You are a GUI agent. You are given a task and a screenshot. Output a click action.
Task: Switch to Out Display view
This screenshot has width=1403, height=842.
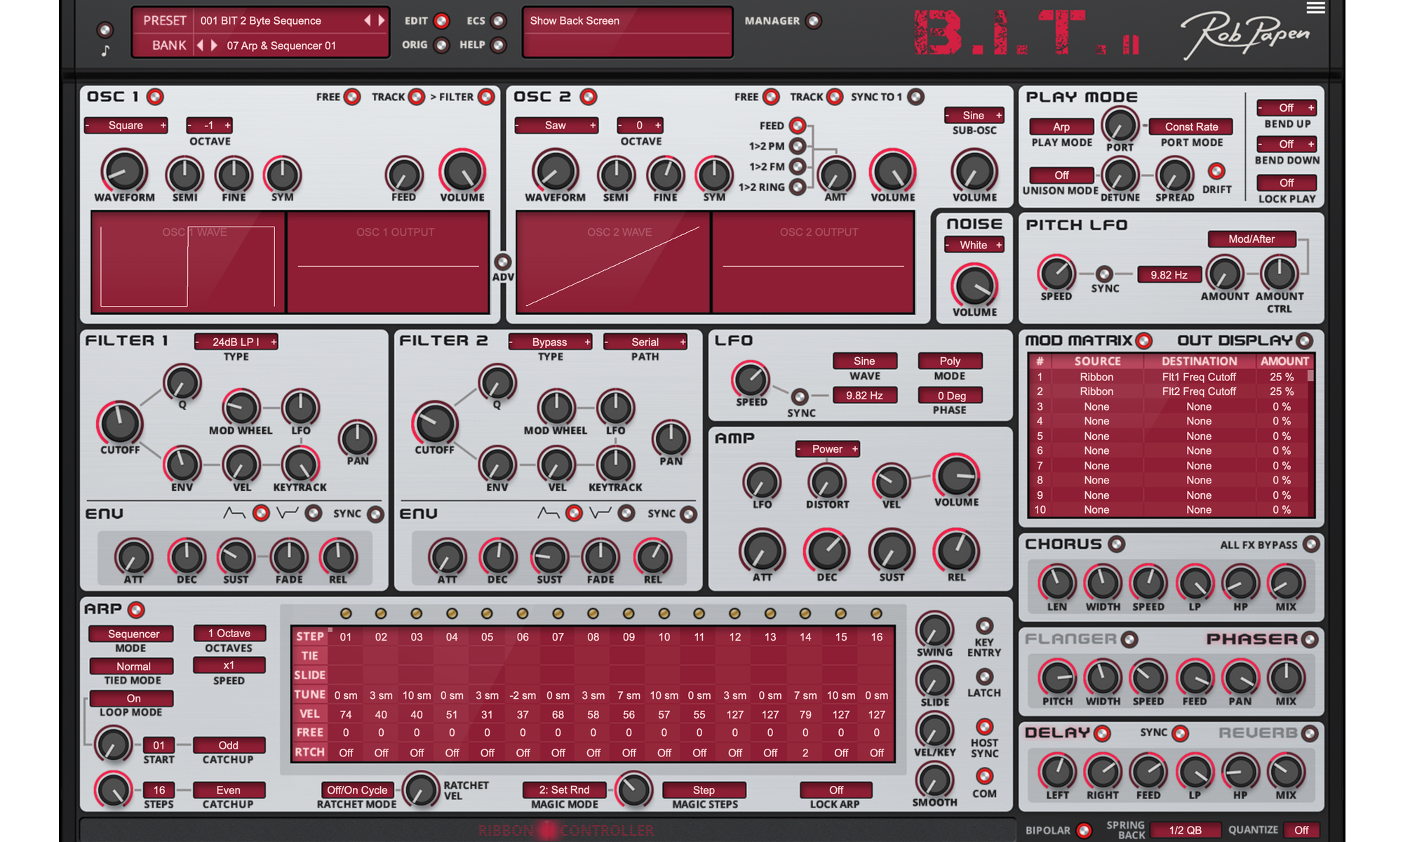[1305, 341]
